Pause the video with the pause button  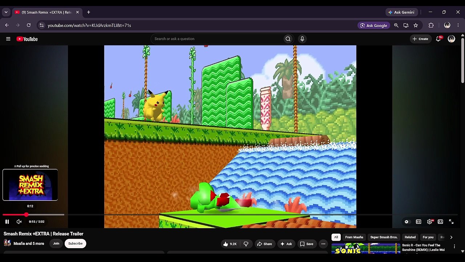pos(7,222)
